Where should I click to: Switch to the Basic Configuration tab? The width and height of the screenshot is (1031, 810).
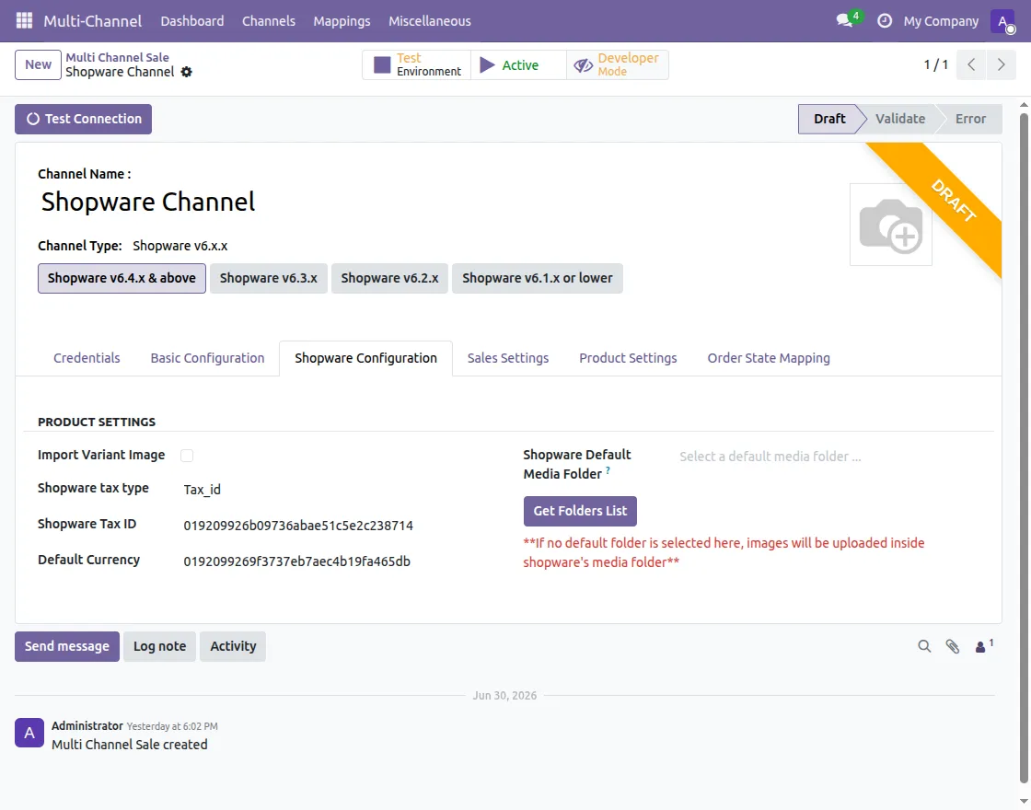[207, 358]
